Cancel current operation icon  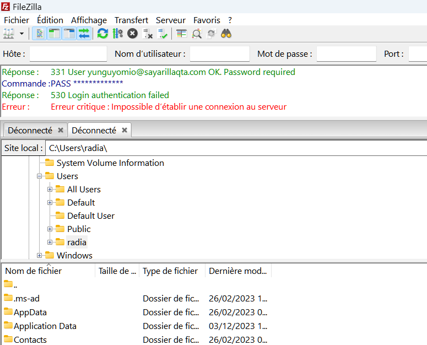pyautogui.click(x=133, y=34)
